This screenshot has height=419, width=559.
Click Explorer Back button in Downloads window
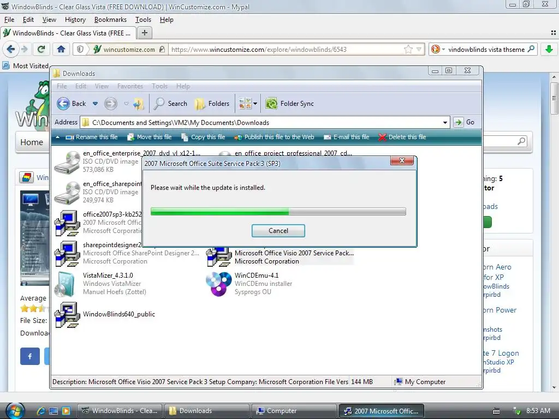[x=72, y=103]
